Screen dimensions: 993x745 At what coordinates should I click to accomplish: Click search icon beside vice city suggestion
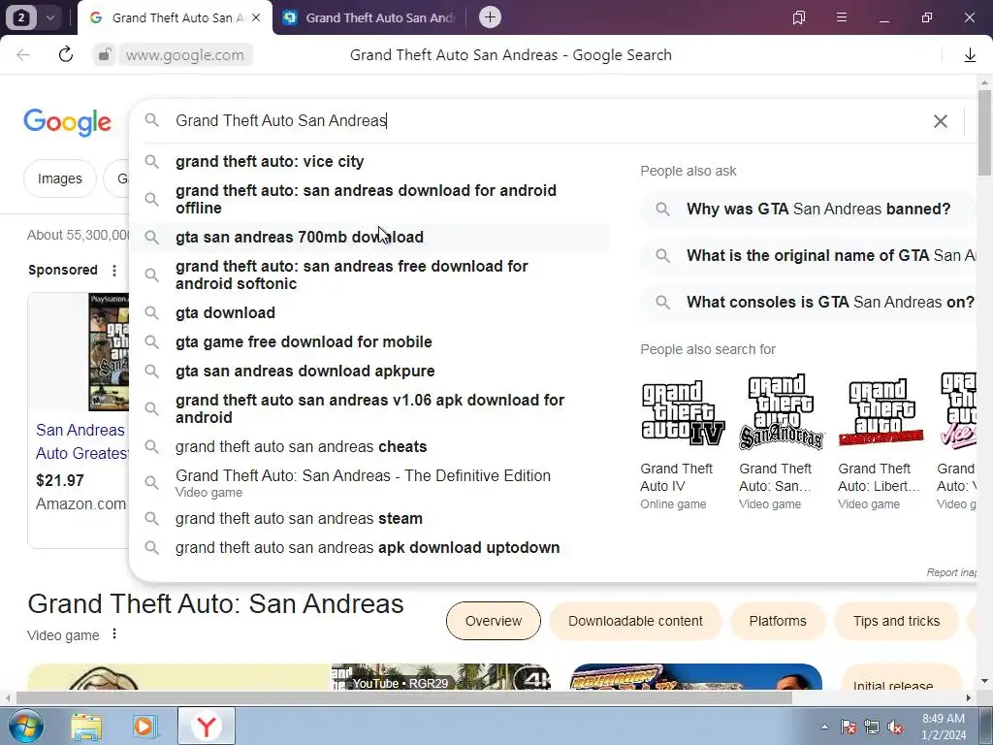point(151,162)
